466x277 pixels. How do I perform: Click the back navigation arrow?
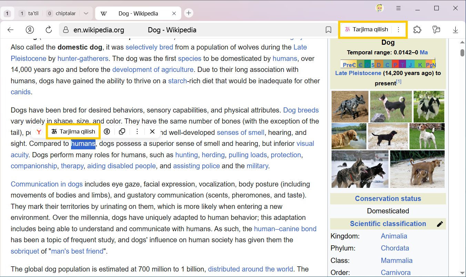click(10, 30)
